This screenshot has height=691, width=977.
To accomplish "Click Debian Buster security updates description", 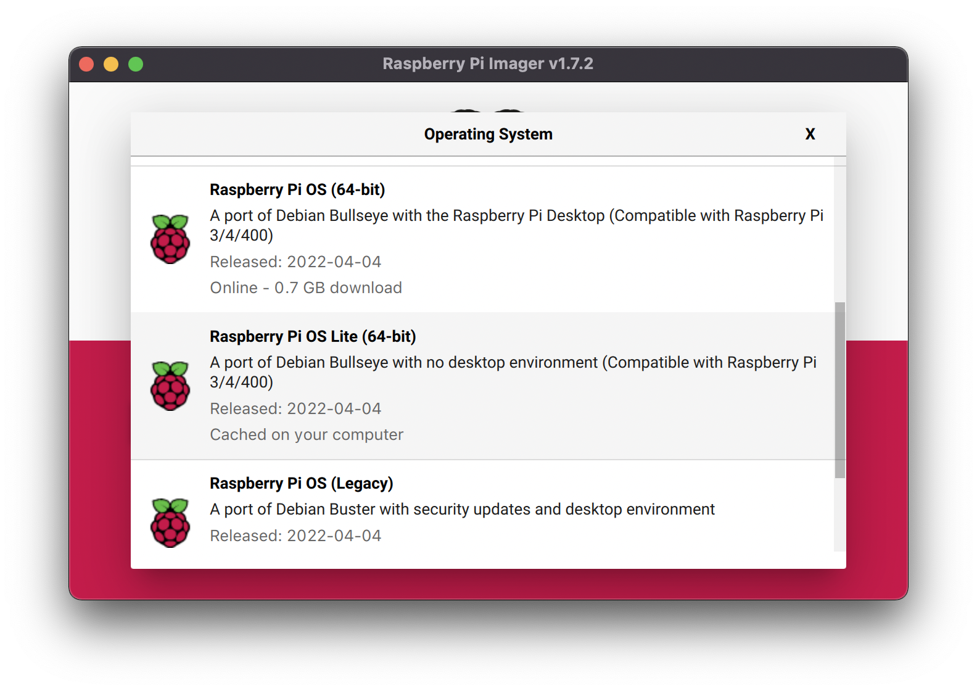I will tap(462, 509).
